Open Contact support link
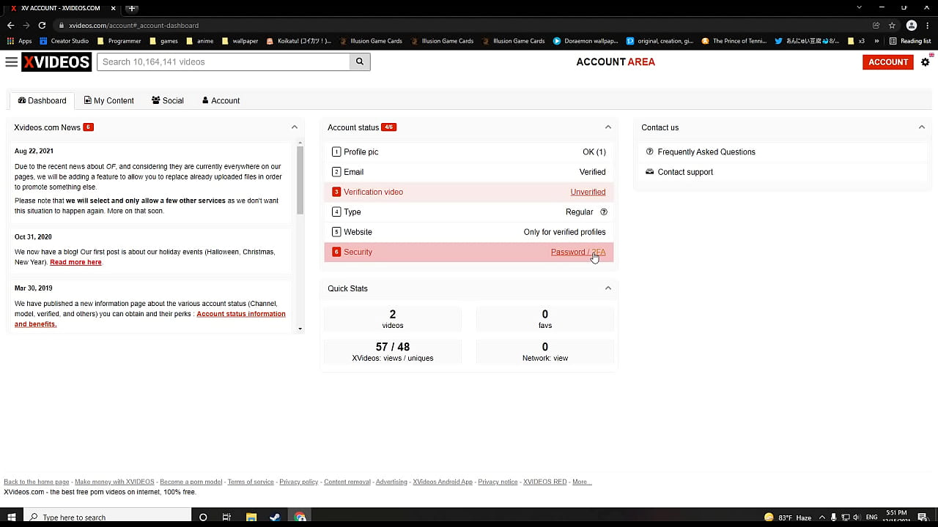The width and height of the screenshot is (938, 527). (684, 172)
